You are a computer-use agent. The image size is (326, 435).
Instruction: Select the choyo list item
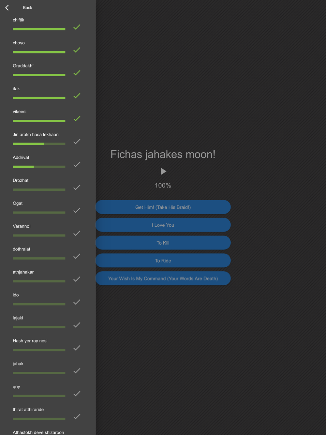[48, 47]
